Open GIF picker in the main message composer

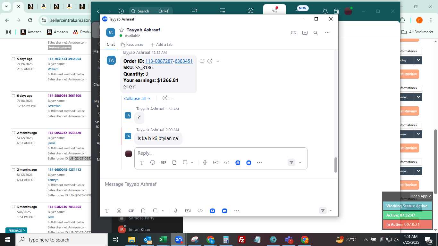coord(131,211)
